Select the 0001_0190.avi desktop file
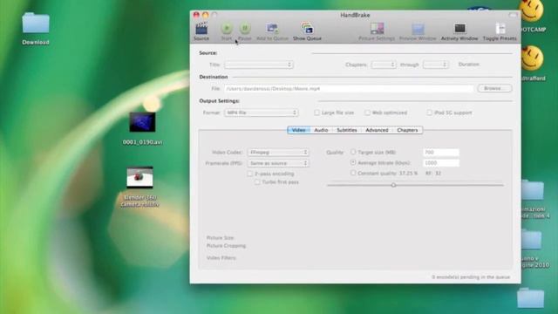The height and width of the screenshot is (314, 558). (x=142, y=122)
